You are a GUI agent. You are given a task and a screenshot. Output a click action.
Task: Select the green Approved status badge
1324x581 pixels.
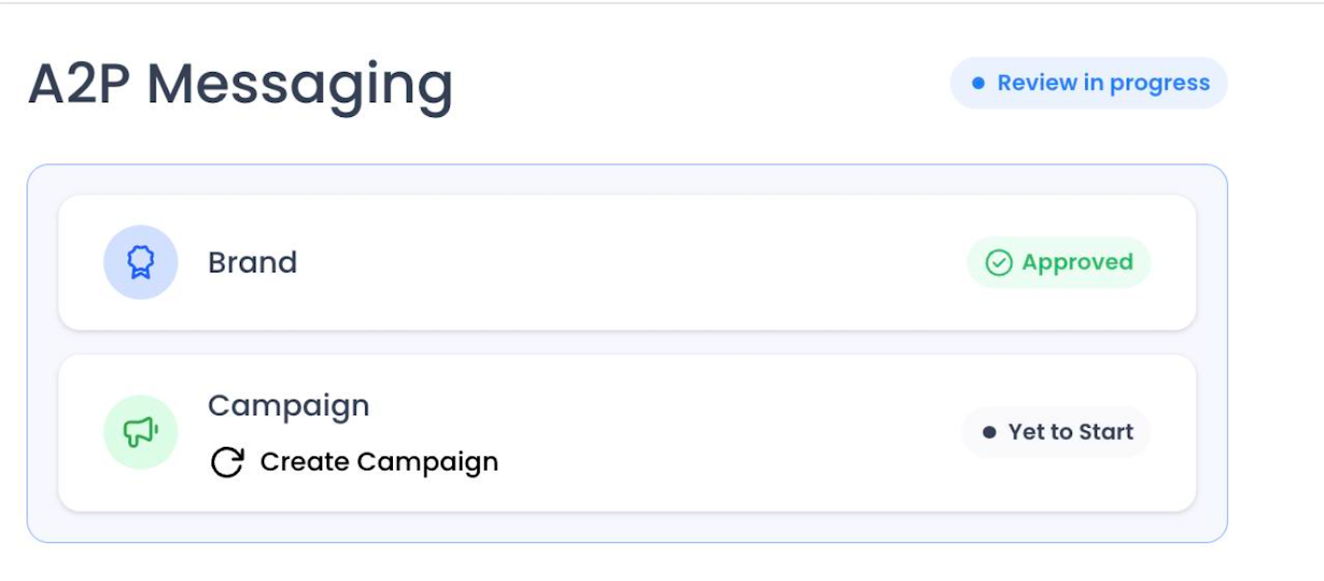pyautogui.click(x=1059, y=263)
